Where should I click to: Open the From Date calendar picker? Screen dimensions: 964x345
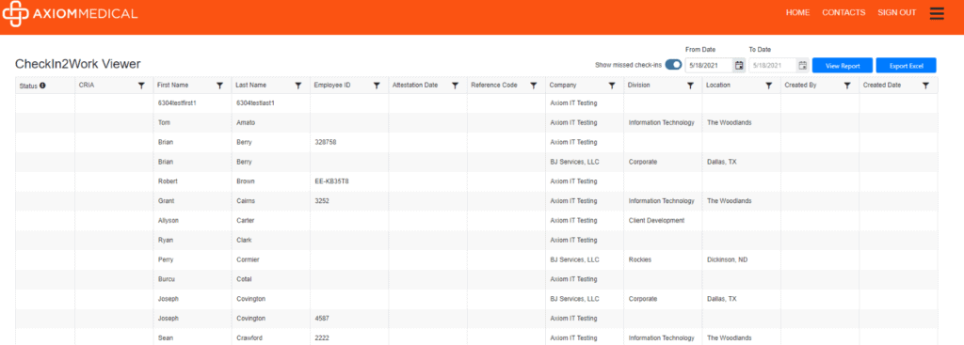(739, 65)
